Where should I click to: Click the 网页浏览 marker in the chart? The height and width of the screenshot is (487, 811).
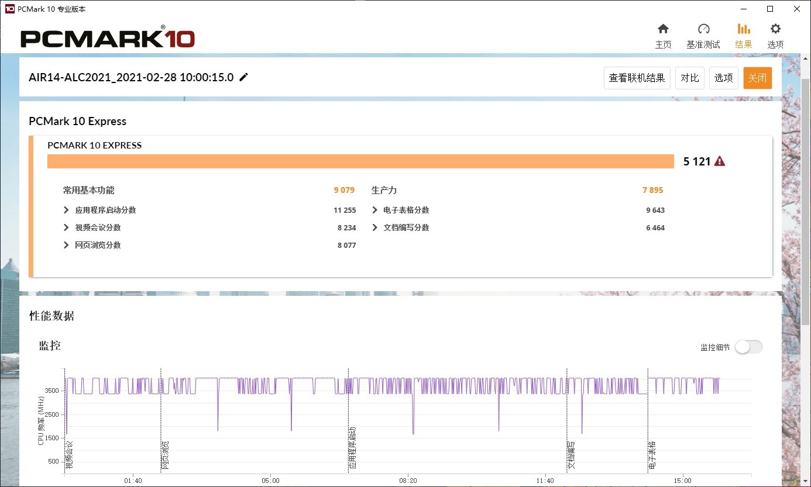pos(166,455)
